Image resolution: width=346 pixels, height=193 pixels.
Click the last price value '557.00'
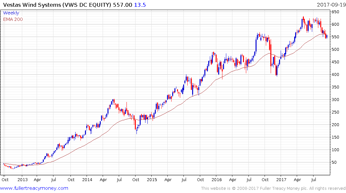(123, 5)
